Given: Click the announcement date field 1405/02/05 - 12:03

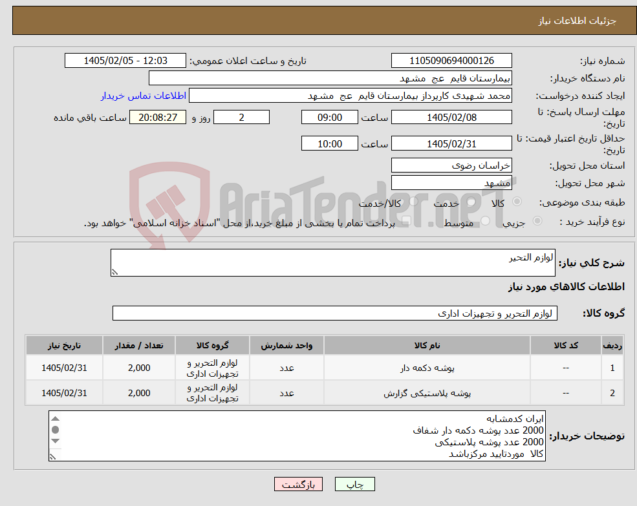Looking at the screenshot, I should click(x=125, y=61).
